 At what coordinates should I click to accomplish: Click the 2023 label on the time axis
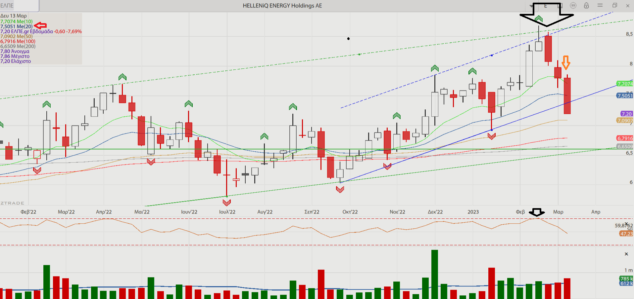pyautogui.click(x=473, y=212)
